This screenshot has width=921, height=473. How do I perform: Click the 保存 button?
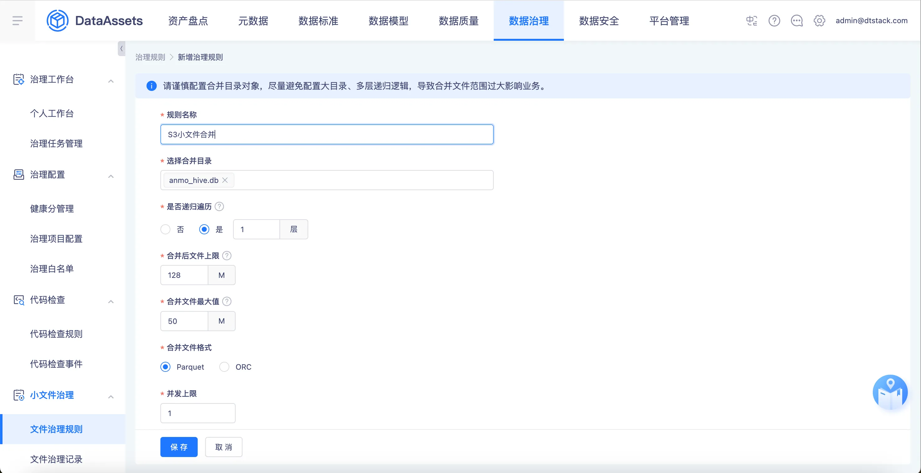point(179,447)
